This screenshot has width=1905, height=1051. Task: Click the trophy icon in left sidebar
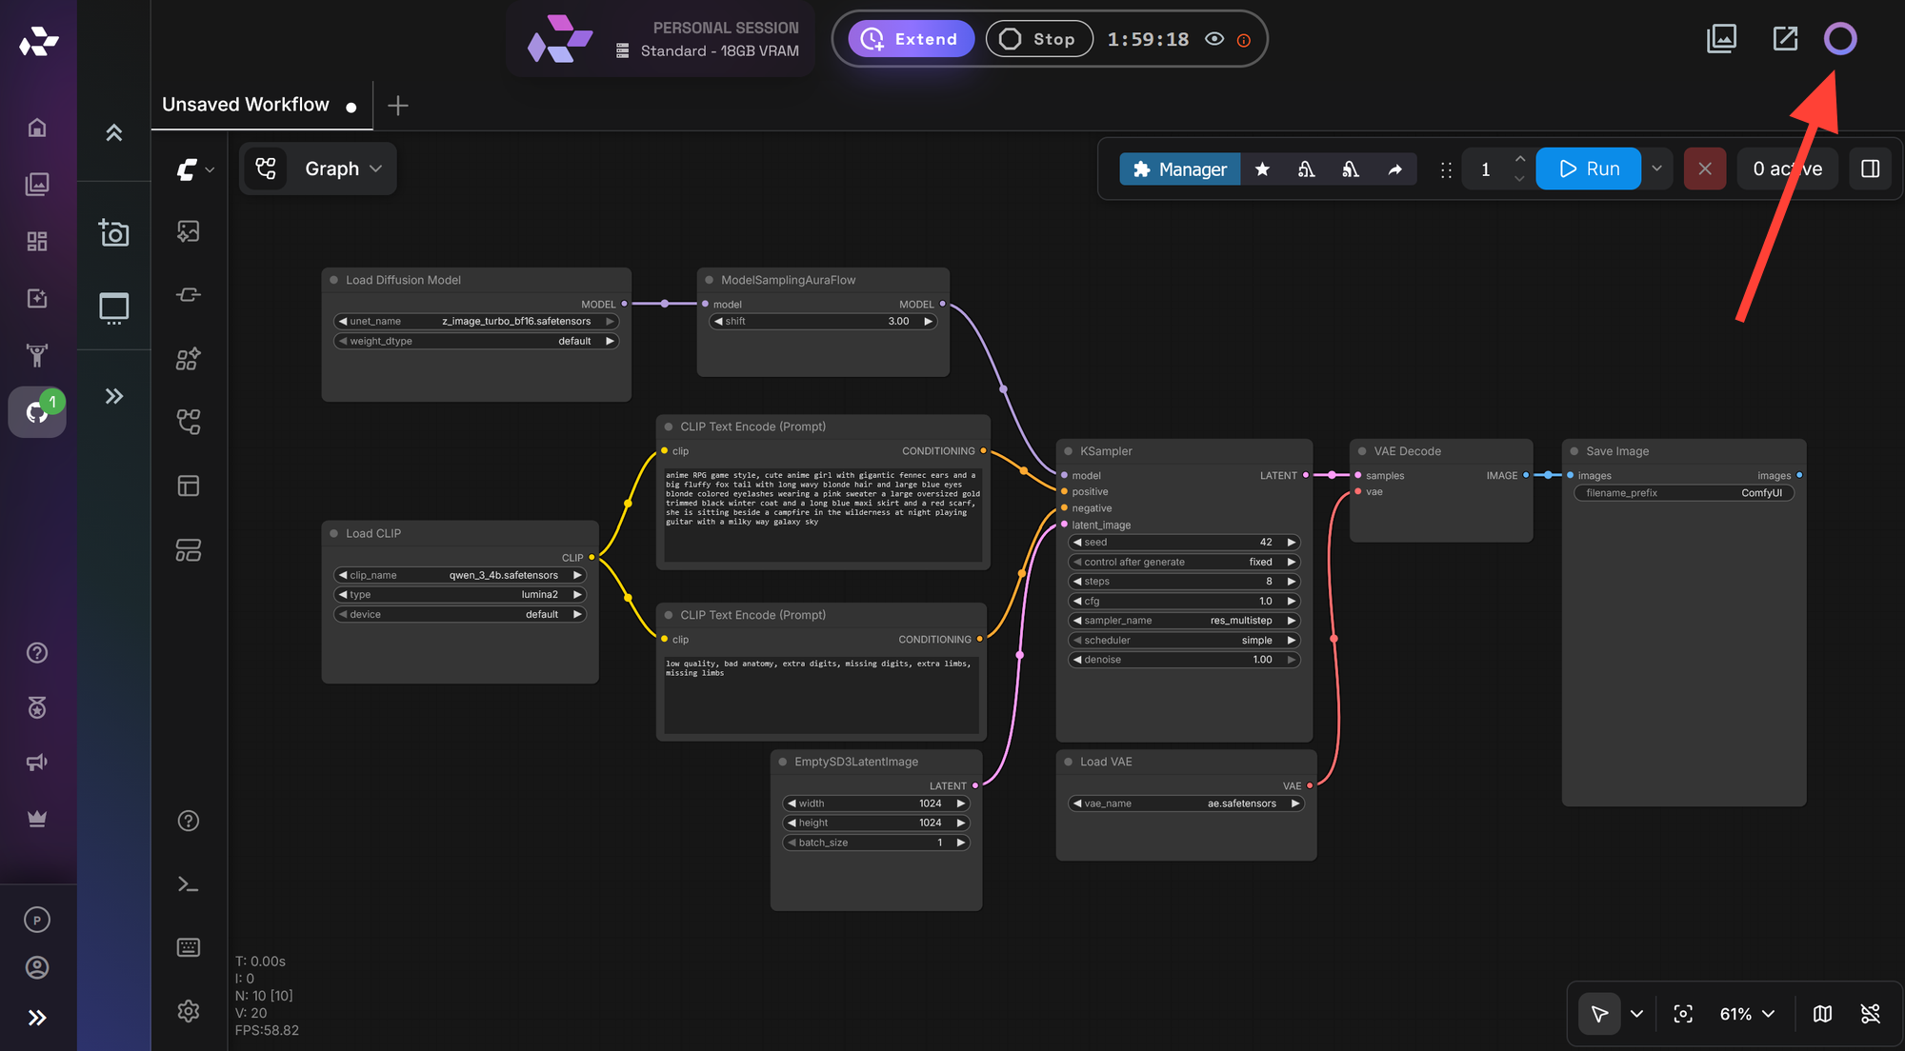click(x=37, y=355)
